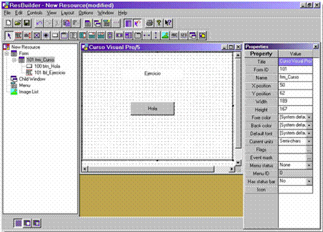Click the printer icon in toolbar
The width and height of the screenshot is (323, 232).
tap(149, 23)
